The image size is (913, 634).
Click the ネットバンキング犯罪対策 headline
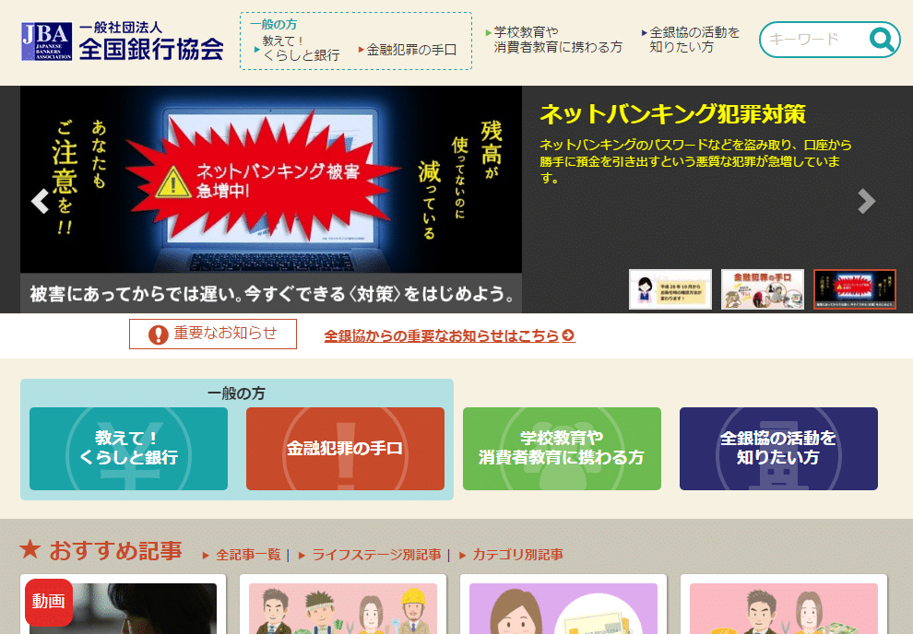672,114
